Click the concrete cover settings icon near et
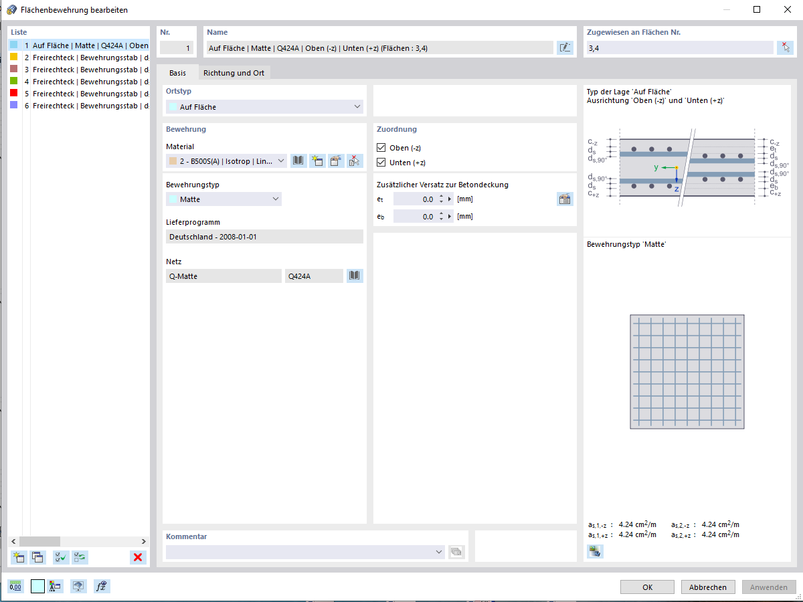 click(x=565, y=199)
